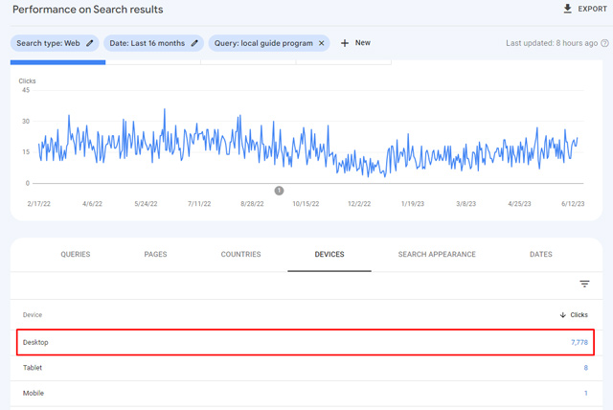Click annotation marker 1 on chart timeline

coord(280,191)
